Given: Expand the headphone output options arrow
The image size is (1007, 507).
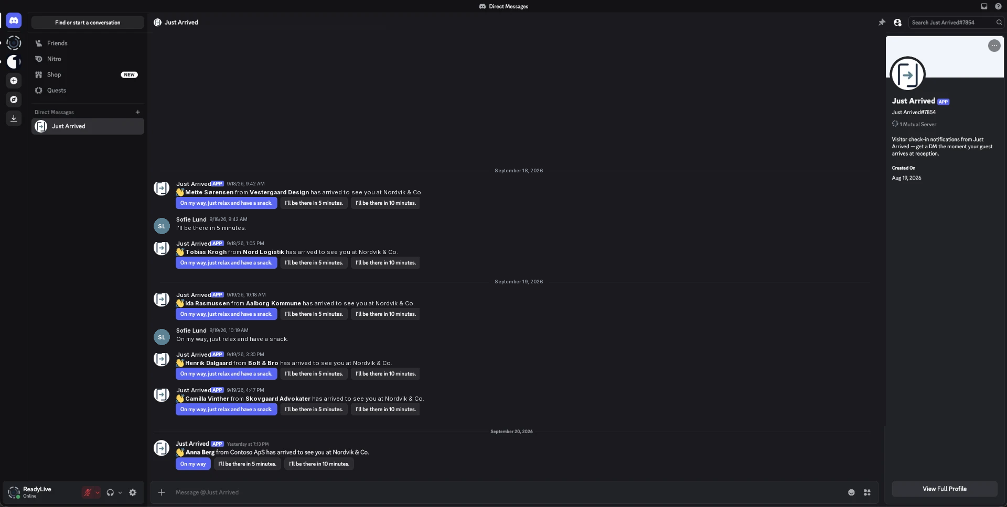Looking at the screenshot, I should [x=120, y=492].
